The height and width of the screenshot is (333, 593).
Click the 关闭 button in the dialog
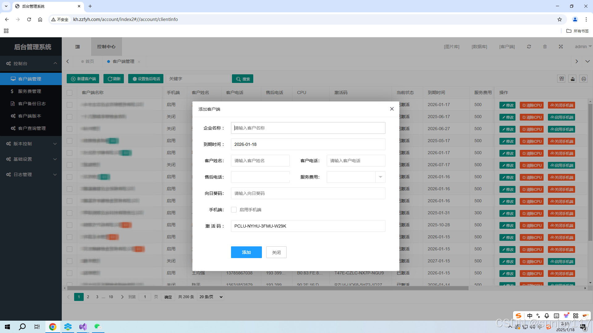[x=276, y=252]
